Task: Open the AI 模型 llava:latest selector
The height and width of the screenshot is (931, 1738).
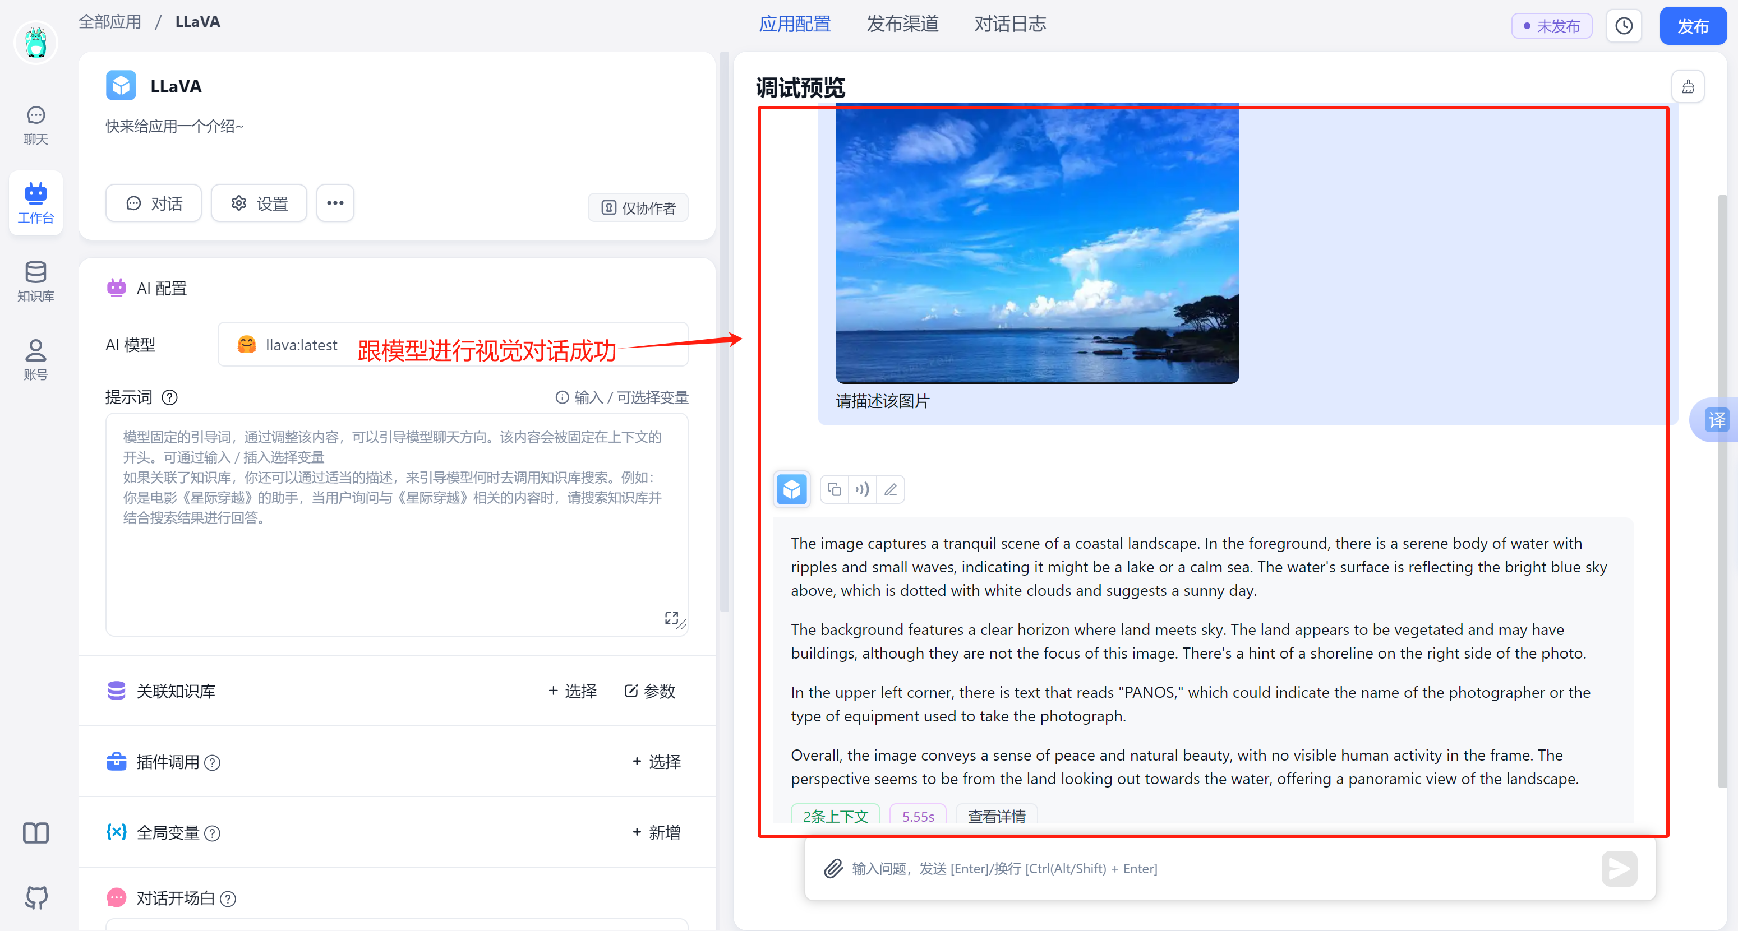Action: 453,345
